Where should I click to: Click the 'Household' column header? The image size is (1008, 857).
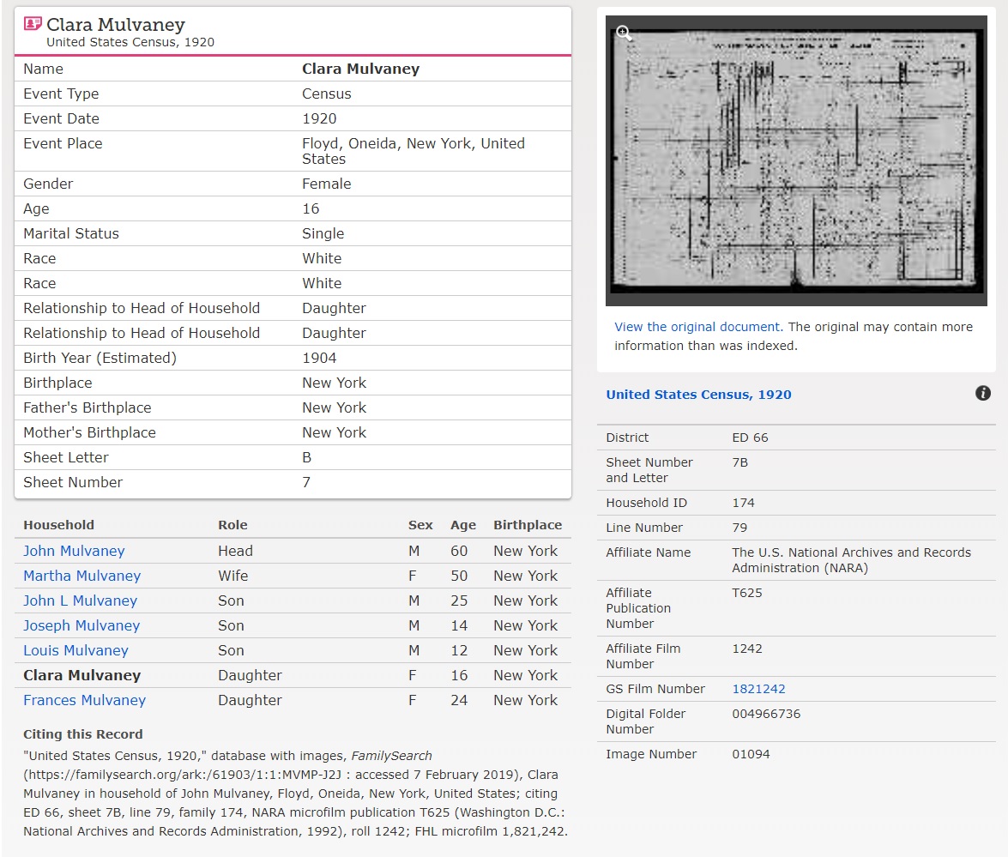pos(58,525)
